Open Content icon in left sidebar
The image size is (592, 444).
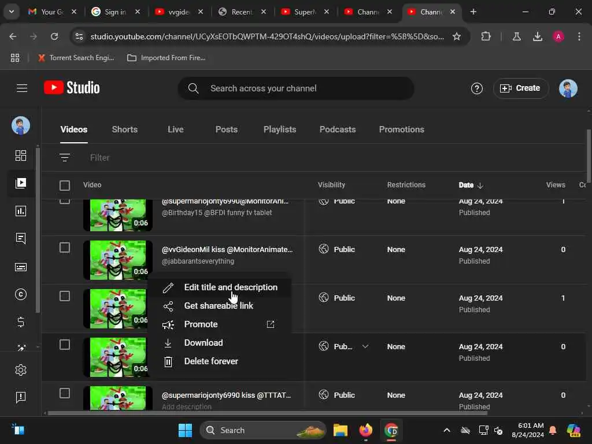coord(21,183)
